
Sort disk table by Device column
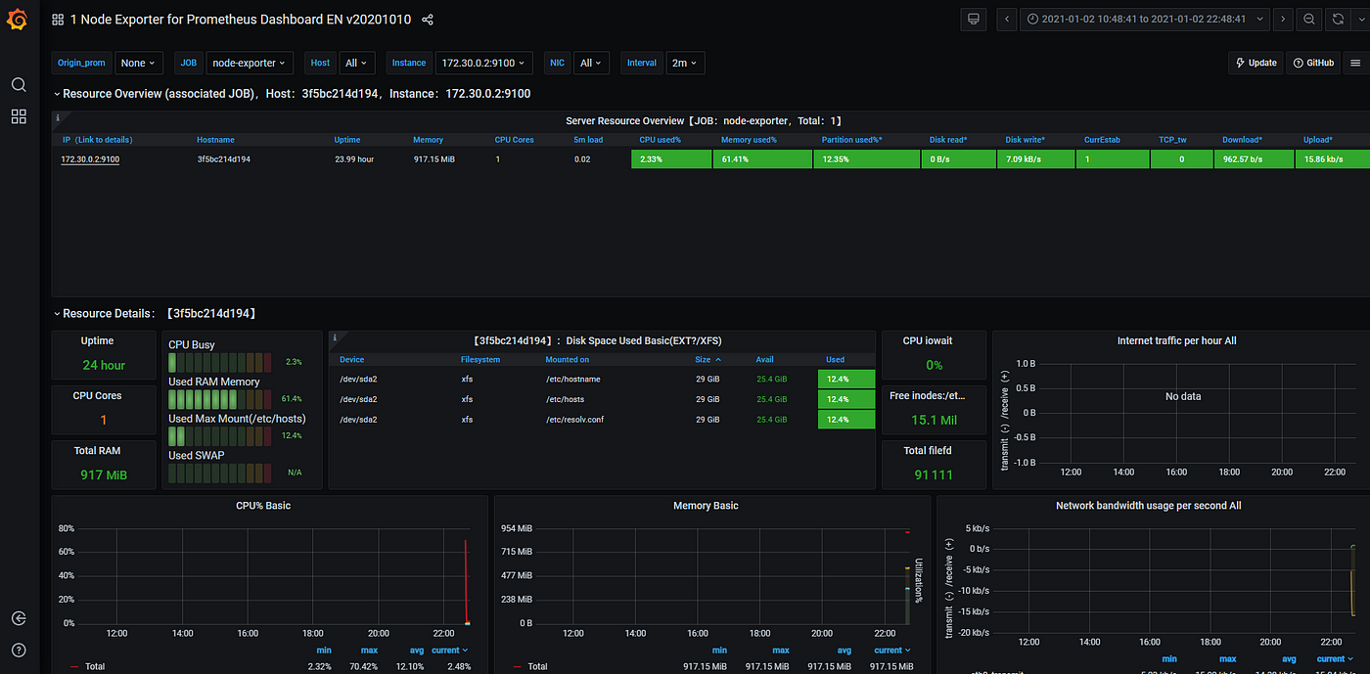(x=351, y=360)
